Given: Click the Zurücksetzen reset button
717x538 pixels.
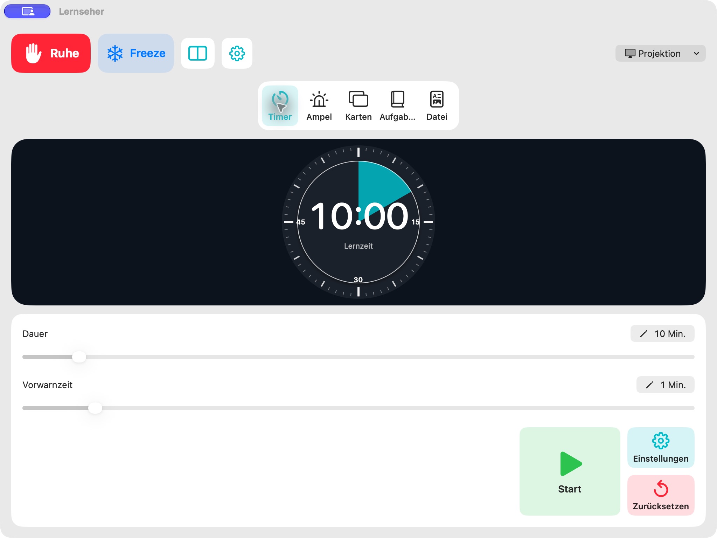Looking at the screenshot, I should 661,495.
